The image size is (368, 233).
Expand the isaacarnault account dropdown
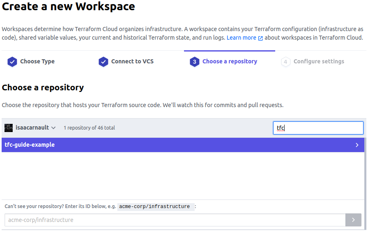point(36,128)
